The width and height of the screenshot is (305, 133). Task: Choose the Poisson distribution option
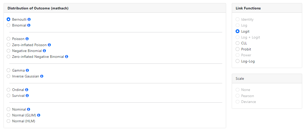[8, 39]
